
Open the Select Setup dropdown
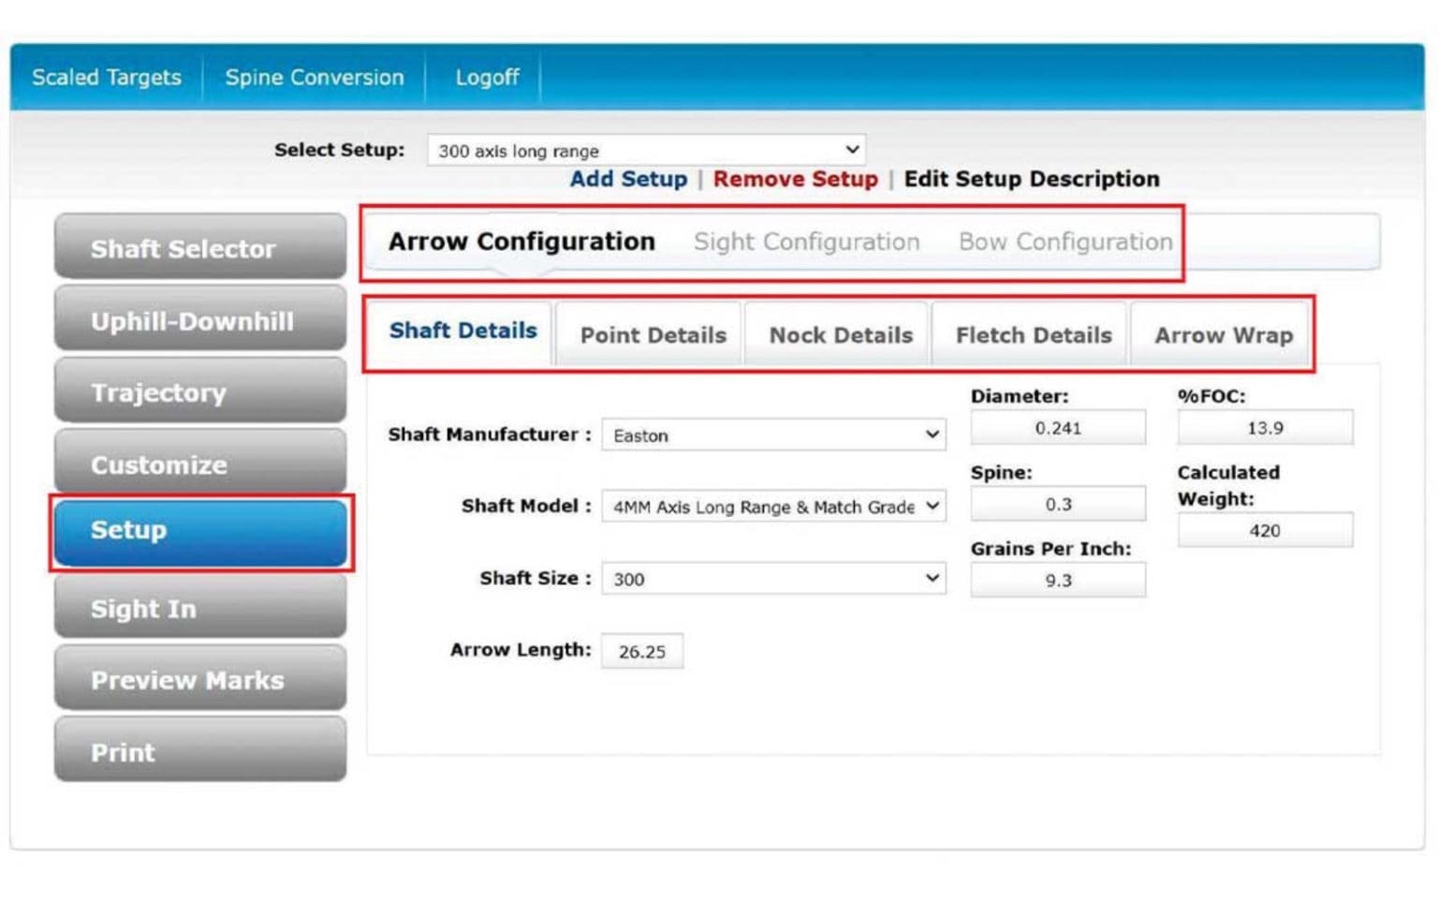[x=646, y=150]
